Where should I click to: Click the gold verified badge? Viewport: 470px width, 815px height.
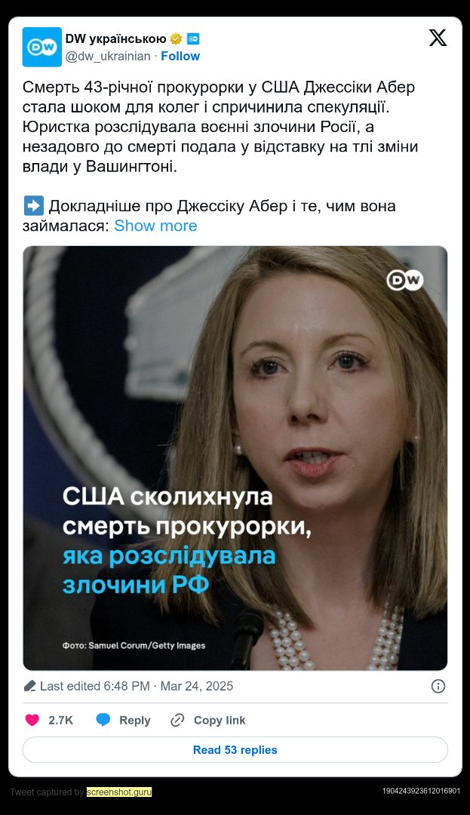pos(176,39)
